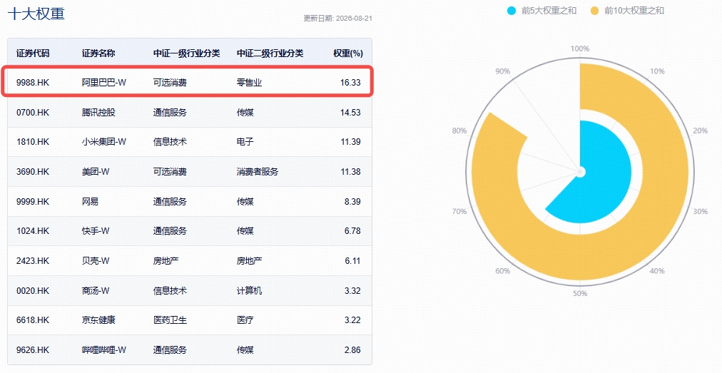The image size is (722, 373).
Task: Select security code 0020.HK
Action: click(x=33, y=291)
